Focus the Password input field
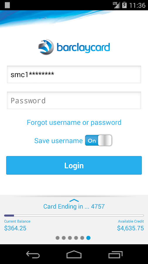Viewport: 148px width, 264px height. (x=74, y=101)
